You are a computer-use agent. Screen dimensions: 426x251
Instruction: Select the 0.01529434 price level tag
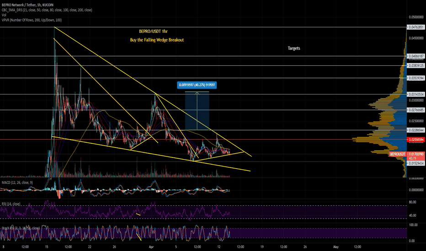(x=415, y=163)
